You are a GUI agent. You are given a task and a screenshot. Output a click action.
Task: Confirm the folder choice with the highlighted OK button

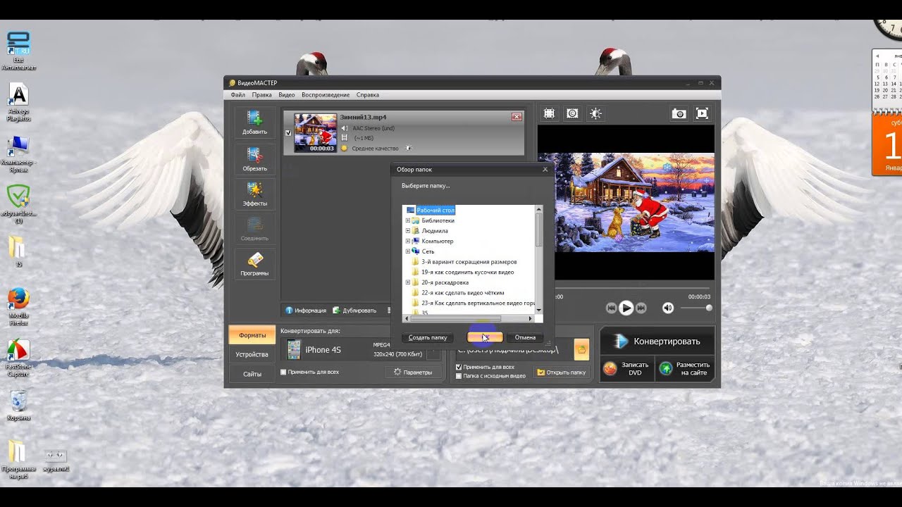pyautogui.click(x=485, y=337)
